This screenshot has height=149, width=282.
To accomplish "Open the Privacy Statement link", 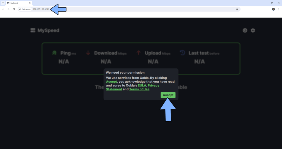I will click(132, 87).
